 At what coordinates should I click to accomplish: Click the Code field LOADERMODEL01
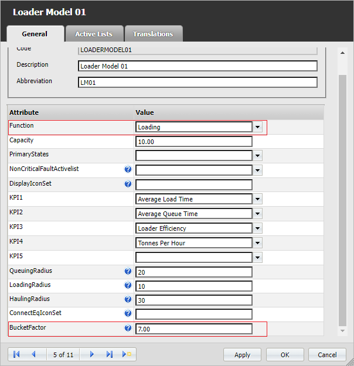pos(198,50)
